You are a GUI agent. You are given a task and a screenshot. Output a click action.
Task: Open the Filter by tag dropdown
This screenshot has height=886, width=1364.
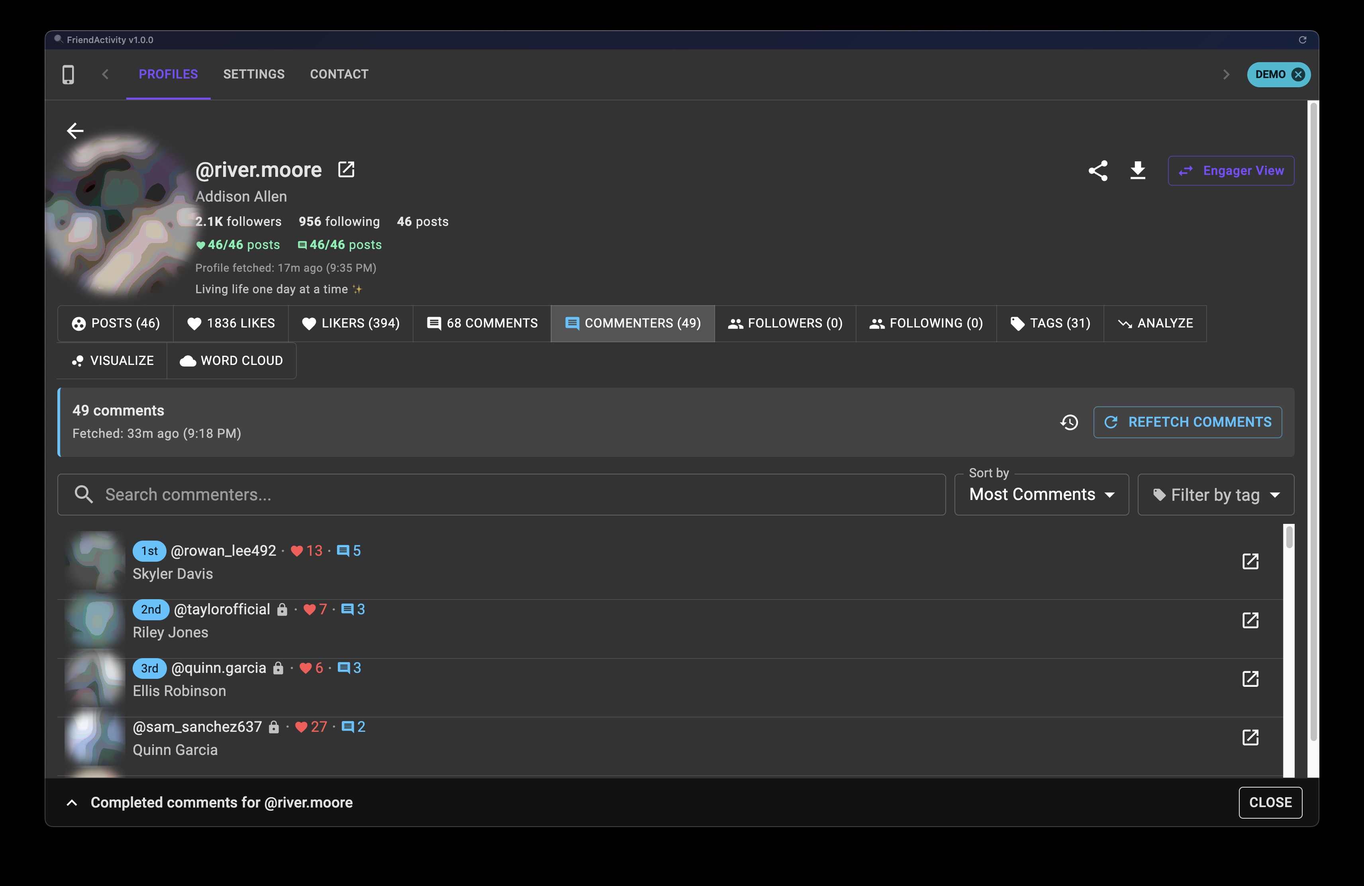point(1216,494)
